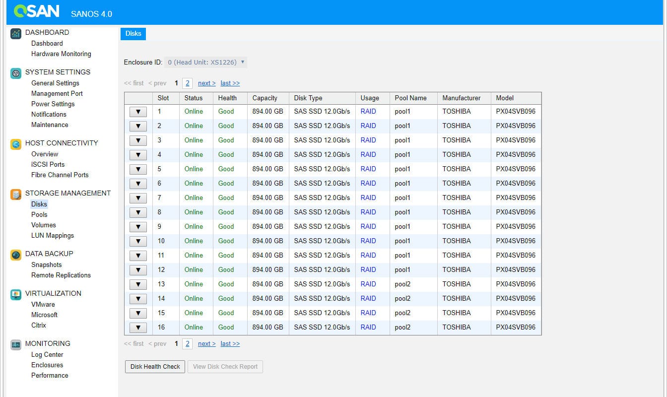The height and width of the screenshot is (397, 667).
Task: Go to page 2 in top pagination
Action: point(188,83)
